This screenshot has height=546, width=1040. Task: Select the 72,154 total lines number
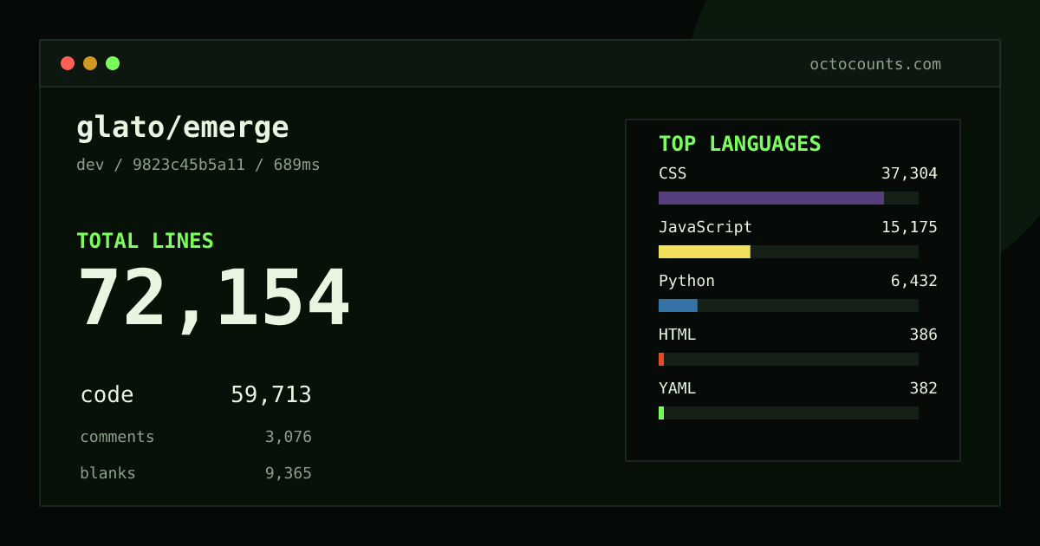coord(214,299)
